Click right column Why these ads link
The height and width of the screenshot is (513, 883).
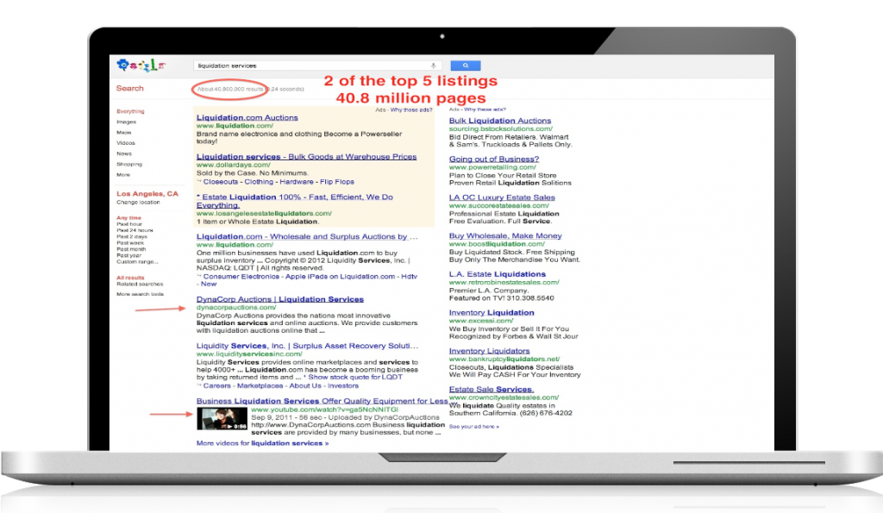pos(485,109)
